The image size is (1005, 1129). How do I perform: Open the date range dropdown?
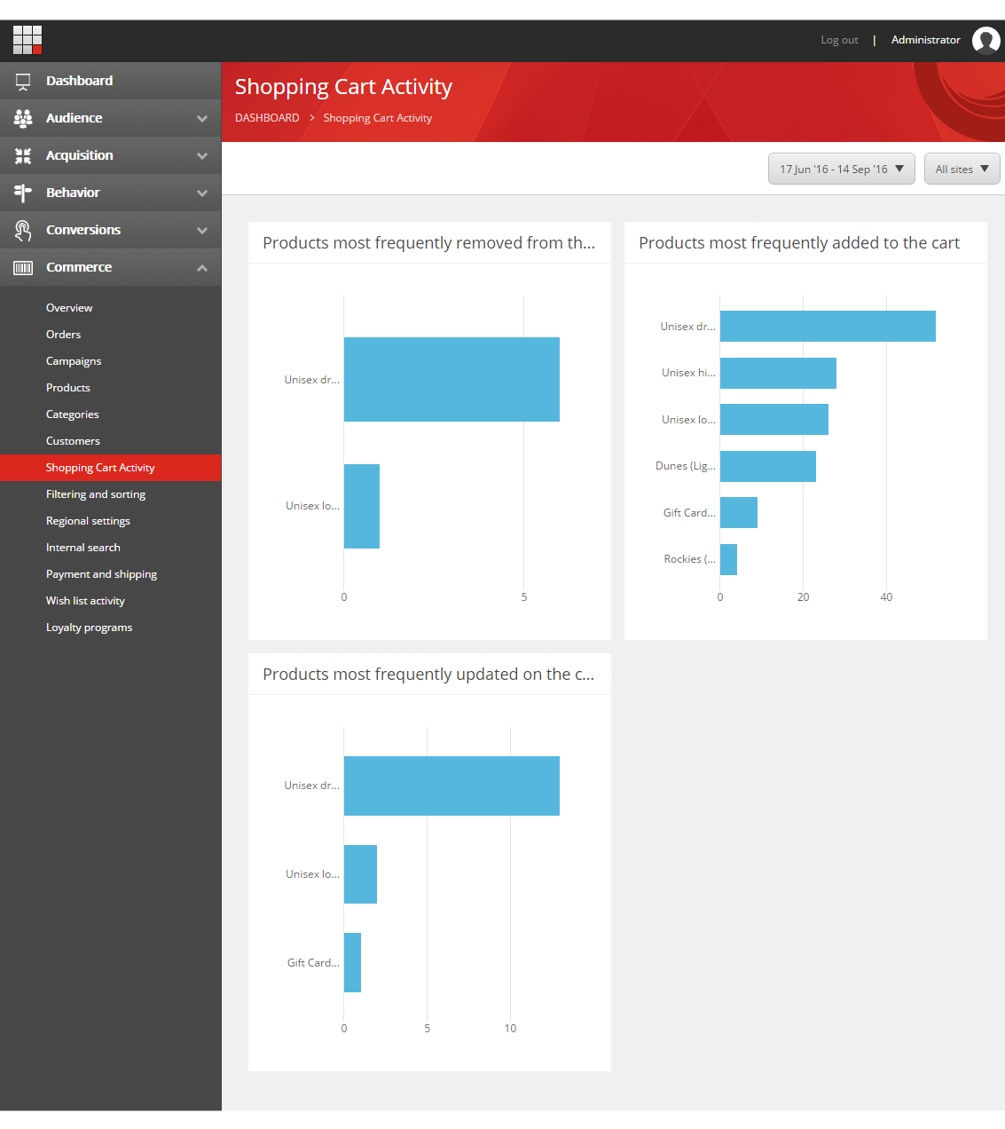coord(841,170)
